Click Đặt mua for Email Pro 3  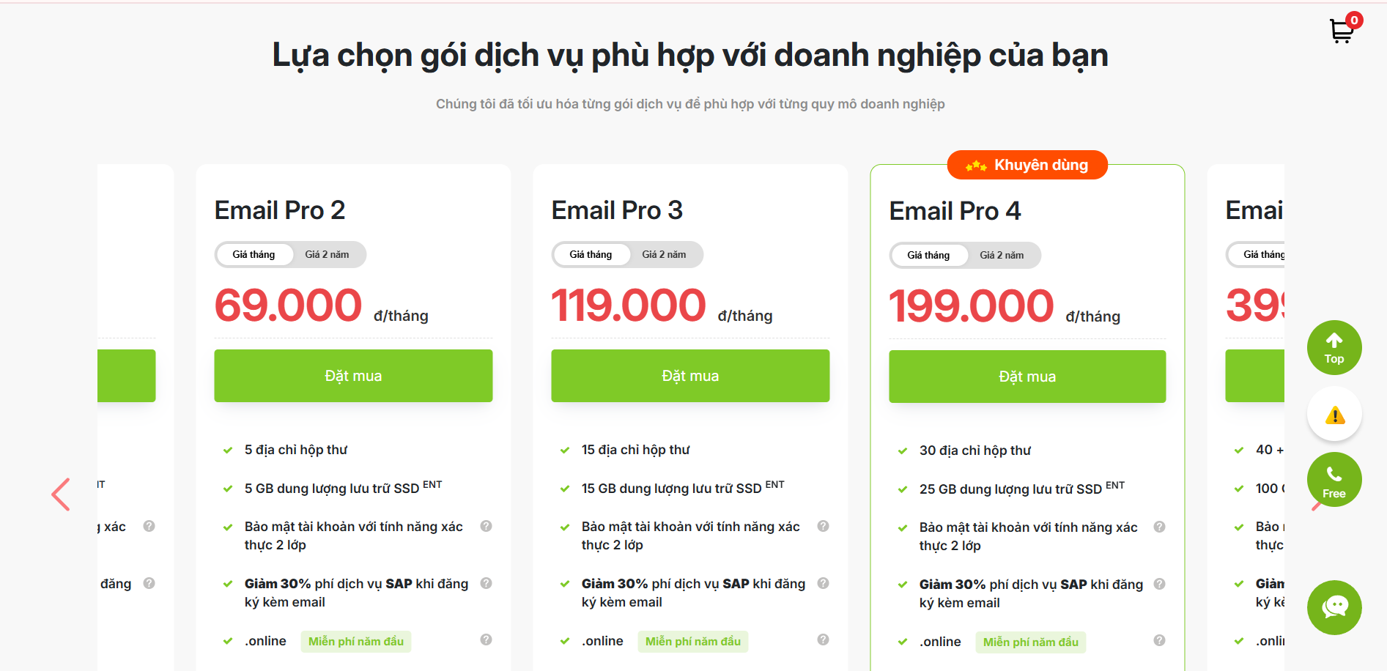pos(690,376)
